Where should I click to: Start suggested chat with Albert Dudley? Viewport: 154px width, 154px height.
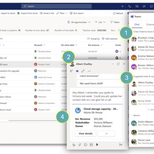pyautogui.click(x=142, y=84)
